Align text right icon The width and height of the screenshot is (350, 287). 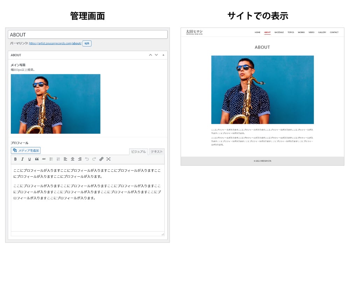coord(80,159)
